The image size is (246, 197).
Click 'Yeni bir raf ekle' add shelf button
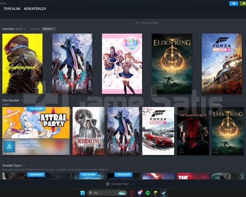click(x=147, y=23)
